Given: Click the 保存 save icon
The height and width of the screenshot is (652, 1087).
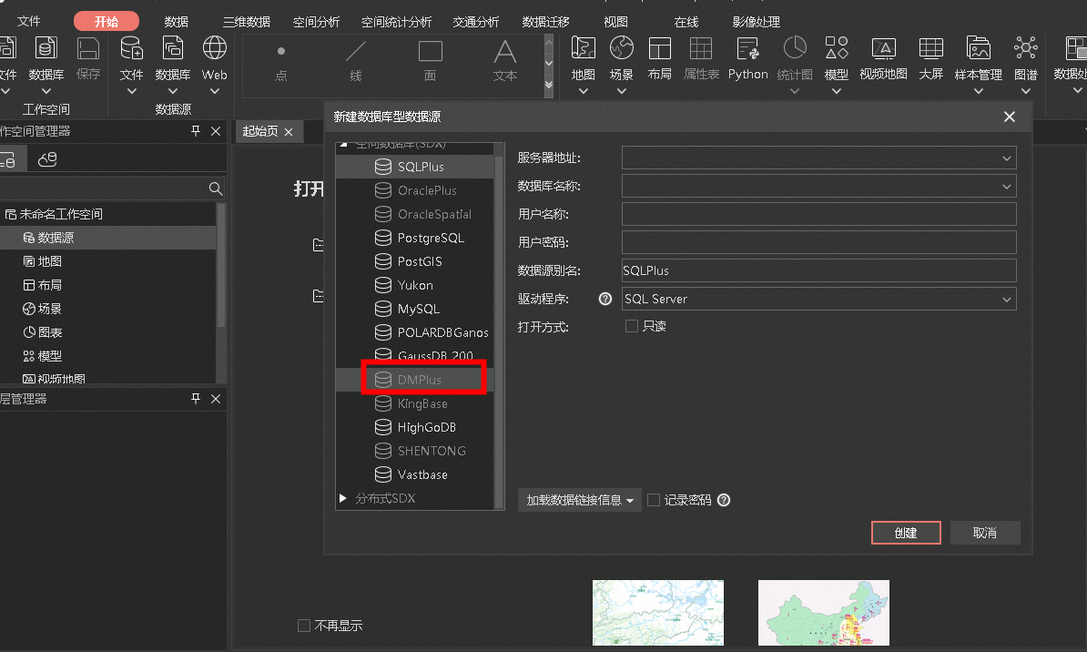Looking at the screenshot, I should point(88,50).
